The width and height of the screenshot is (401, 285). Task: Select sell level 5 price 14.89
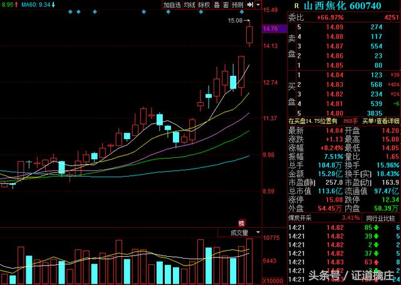tap(335, 27)
